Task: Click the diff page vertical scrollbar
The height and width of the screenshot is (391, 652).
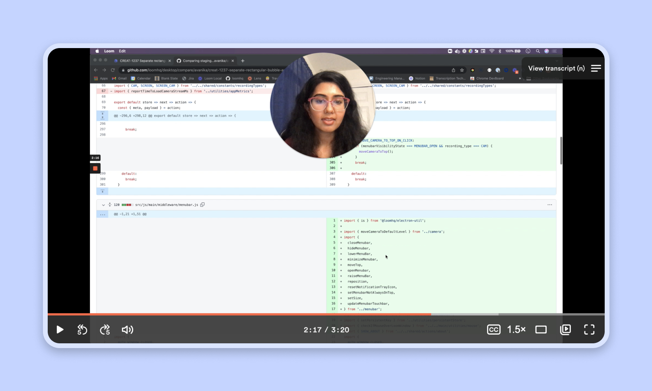Action: [561, 151]
